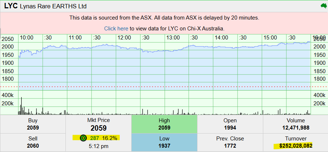Viewport: 328px width, 152px height.
Task: Select the company name Lynas Rare EARTHS Ltd
Action: coord(53,6)
